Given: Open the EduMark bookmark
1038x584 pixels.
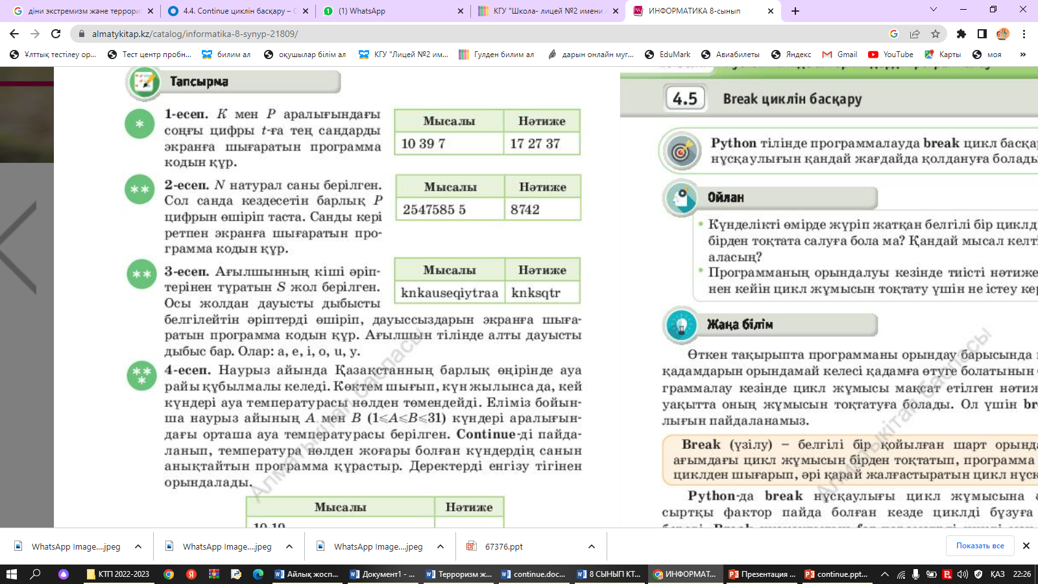Looking at the screenshot, I should pyautogui.click(x=668, y=55).
